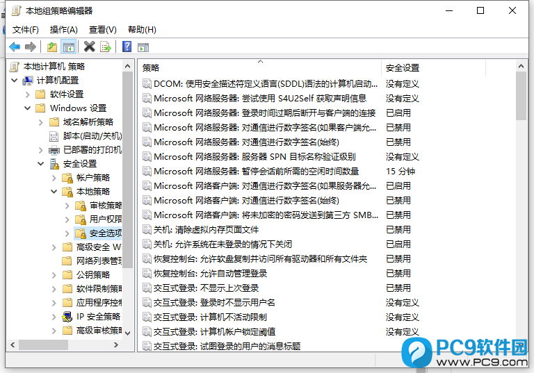Click policy list vertical scrollbar up arrow
Screen dimensions: 534x373
point(521,66)
